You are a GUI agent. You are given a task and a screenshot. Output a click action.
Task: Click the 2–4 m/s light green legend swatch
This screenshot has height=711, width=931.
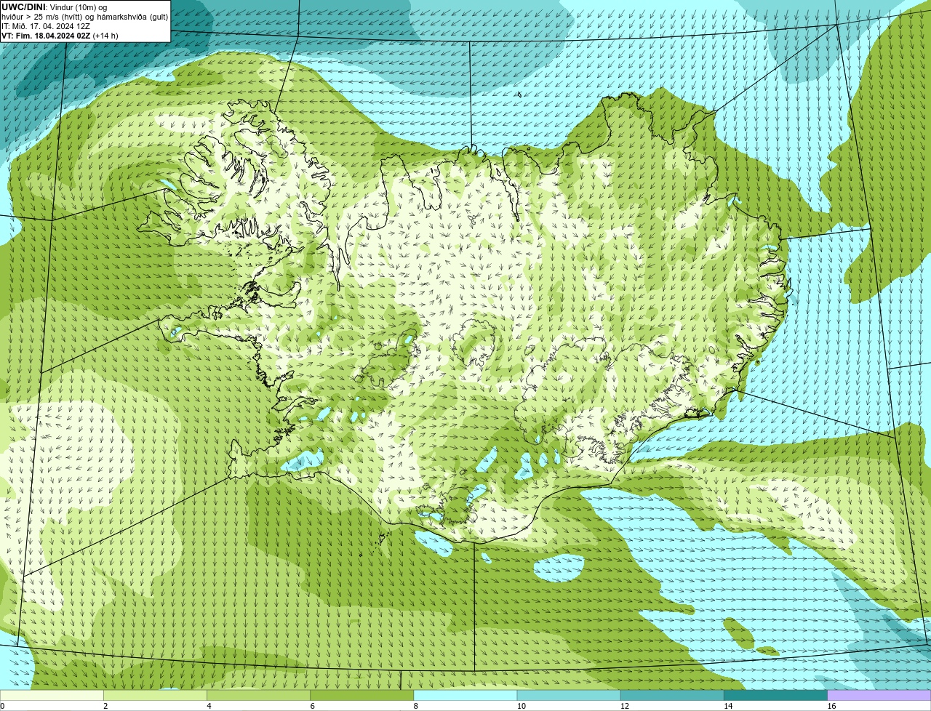pyautogui.click(x=155, y=695)
